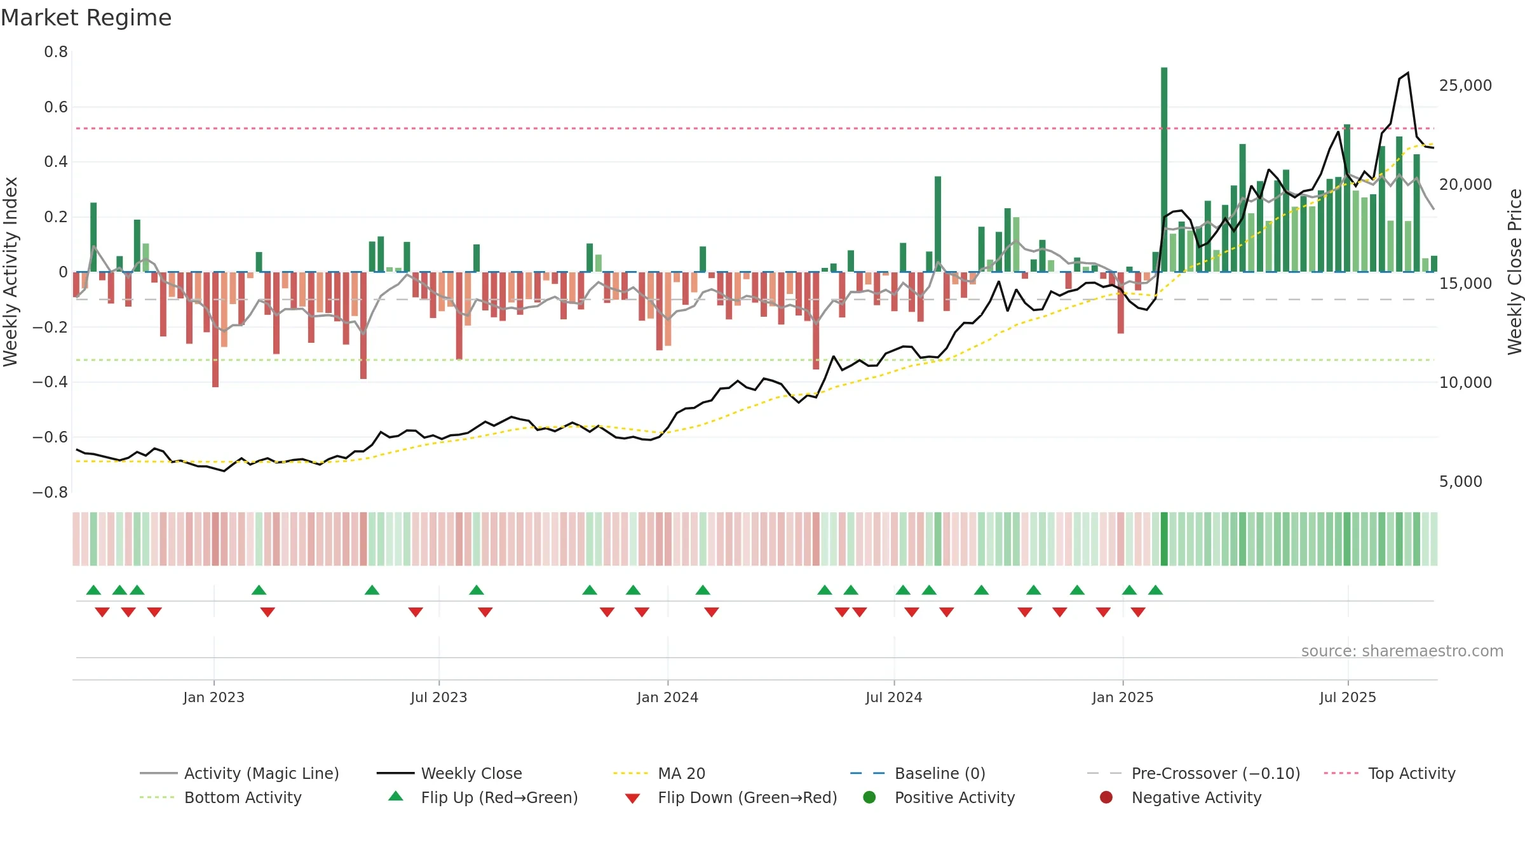The image size is (1525, 857).
Task: Click the last red Flip Down marker after Jan 2025
Action: tap(1138, 612)
